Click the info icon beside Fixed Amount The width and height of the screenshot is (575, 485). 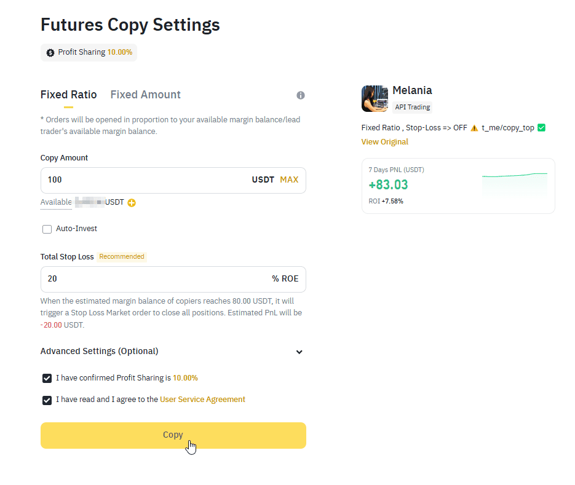pos(300,95)
